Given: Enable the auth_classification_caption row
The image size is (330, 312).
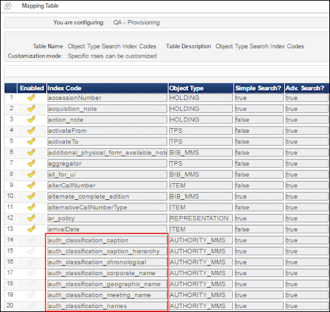Looking at the screenshot, I should (31, 240).
